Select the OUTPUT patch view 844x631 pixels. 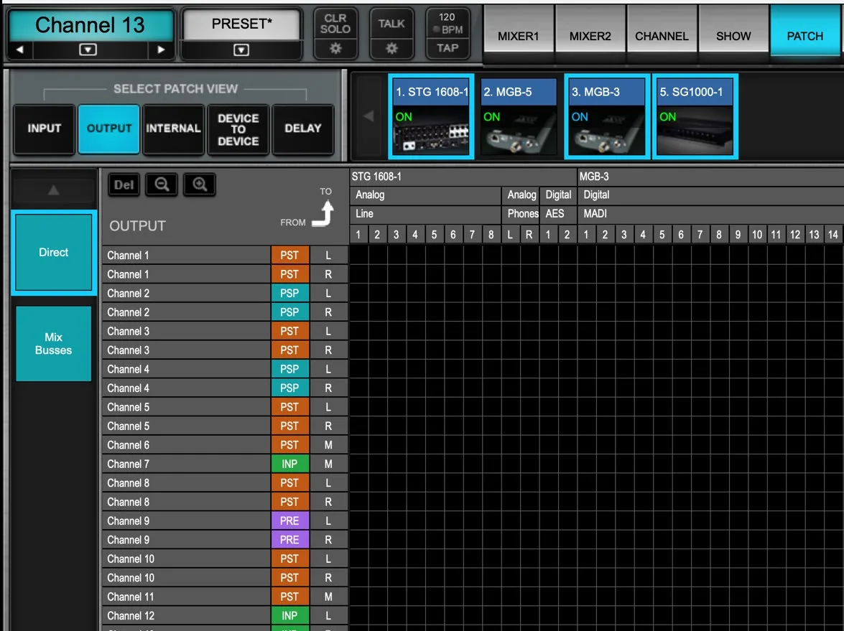click(109, 128)
